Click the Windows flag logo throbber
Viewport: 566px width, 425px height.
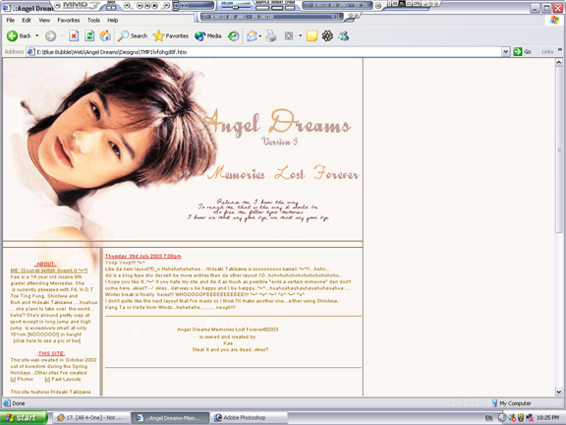(554, 20)
